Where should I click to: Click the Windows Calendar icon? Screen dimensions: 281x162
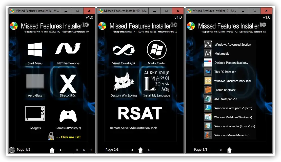click(208, 126)
